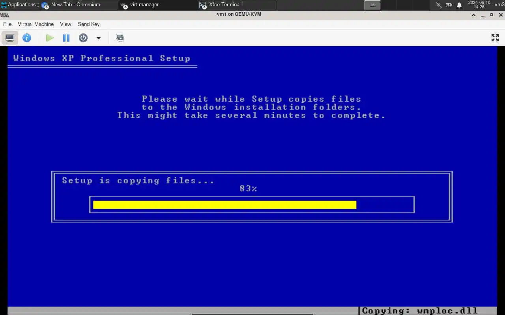Toggle fullscreen view of the VM
505x315 pixels.
(x=495, y=38)
